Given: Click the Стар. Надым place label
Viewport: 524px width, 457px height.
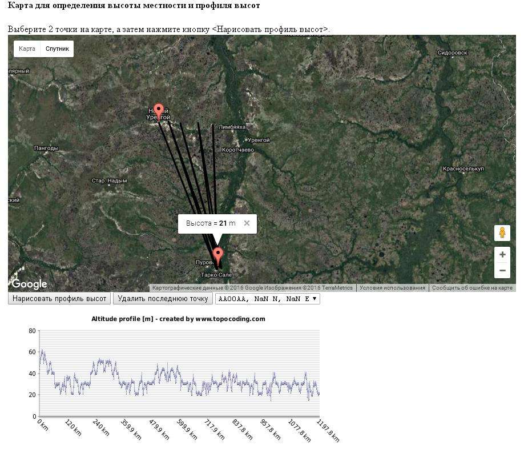Looking at the screenshot, I should coord(109,181).
